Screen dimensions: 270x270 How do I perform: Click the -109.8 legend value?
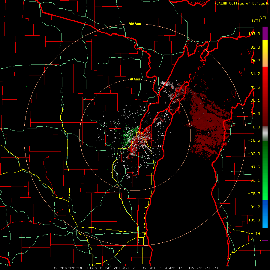(253, 220)
